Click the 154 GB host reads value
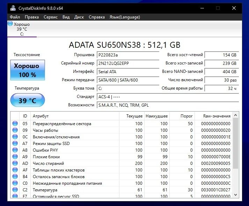The height and width of the screenshot is (206, 249). click(x=222, y=55)
